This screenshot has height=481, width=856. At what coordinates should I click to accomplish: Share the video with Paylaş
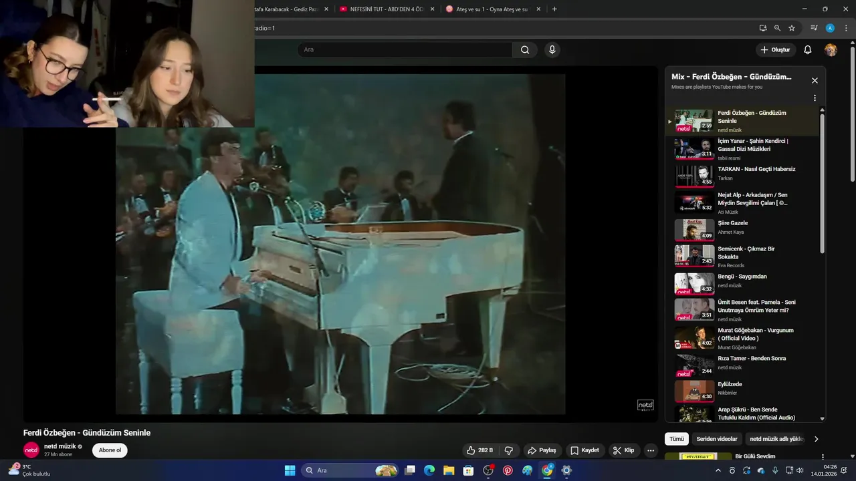pos(542,450)
